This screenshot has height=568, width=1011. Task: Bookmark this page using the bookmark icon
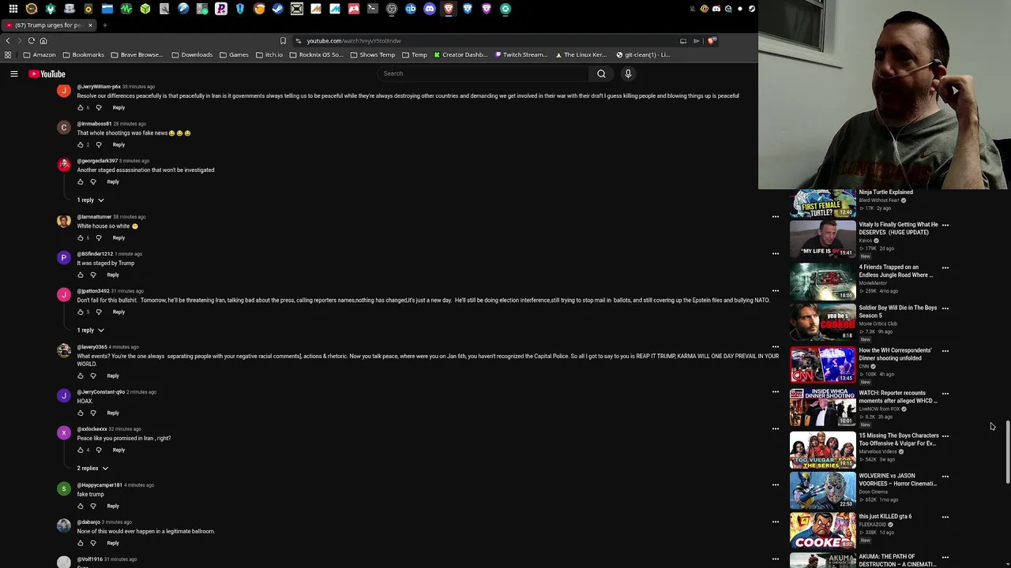point(283,40)
